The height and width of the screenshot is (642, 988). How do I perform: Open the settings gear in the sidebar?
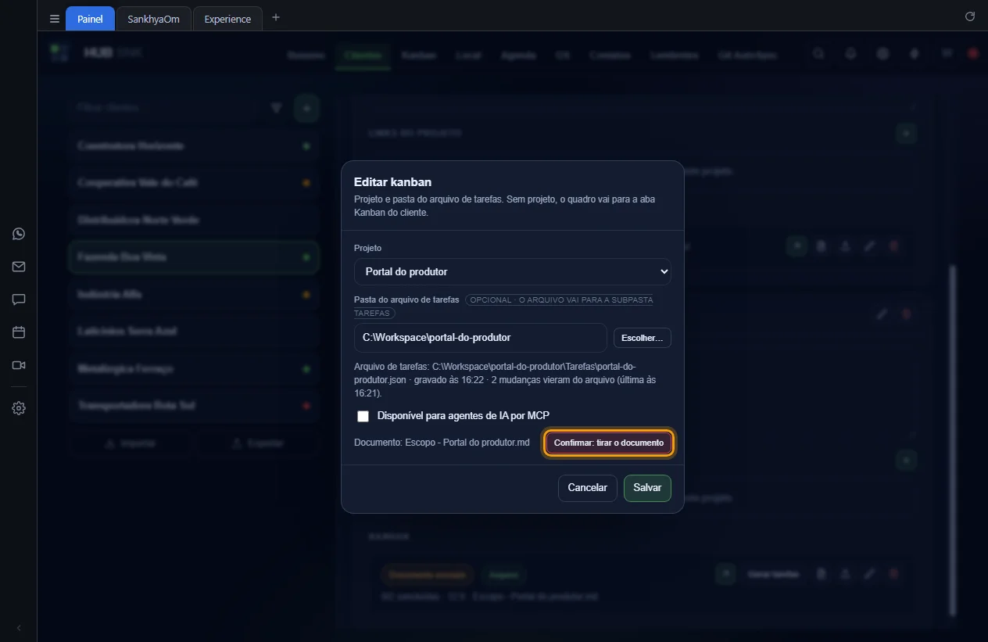(19, 408)
